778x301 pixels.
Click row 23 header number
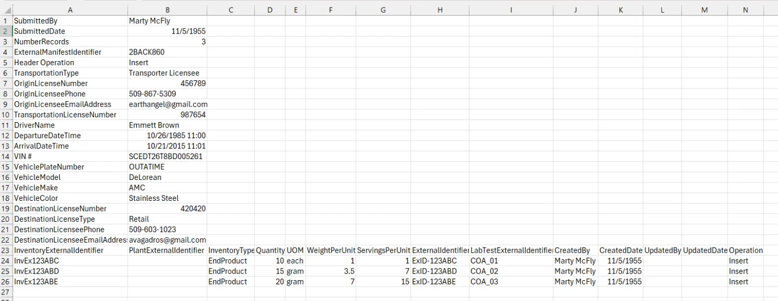[x=6, y=250]
